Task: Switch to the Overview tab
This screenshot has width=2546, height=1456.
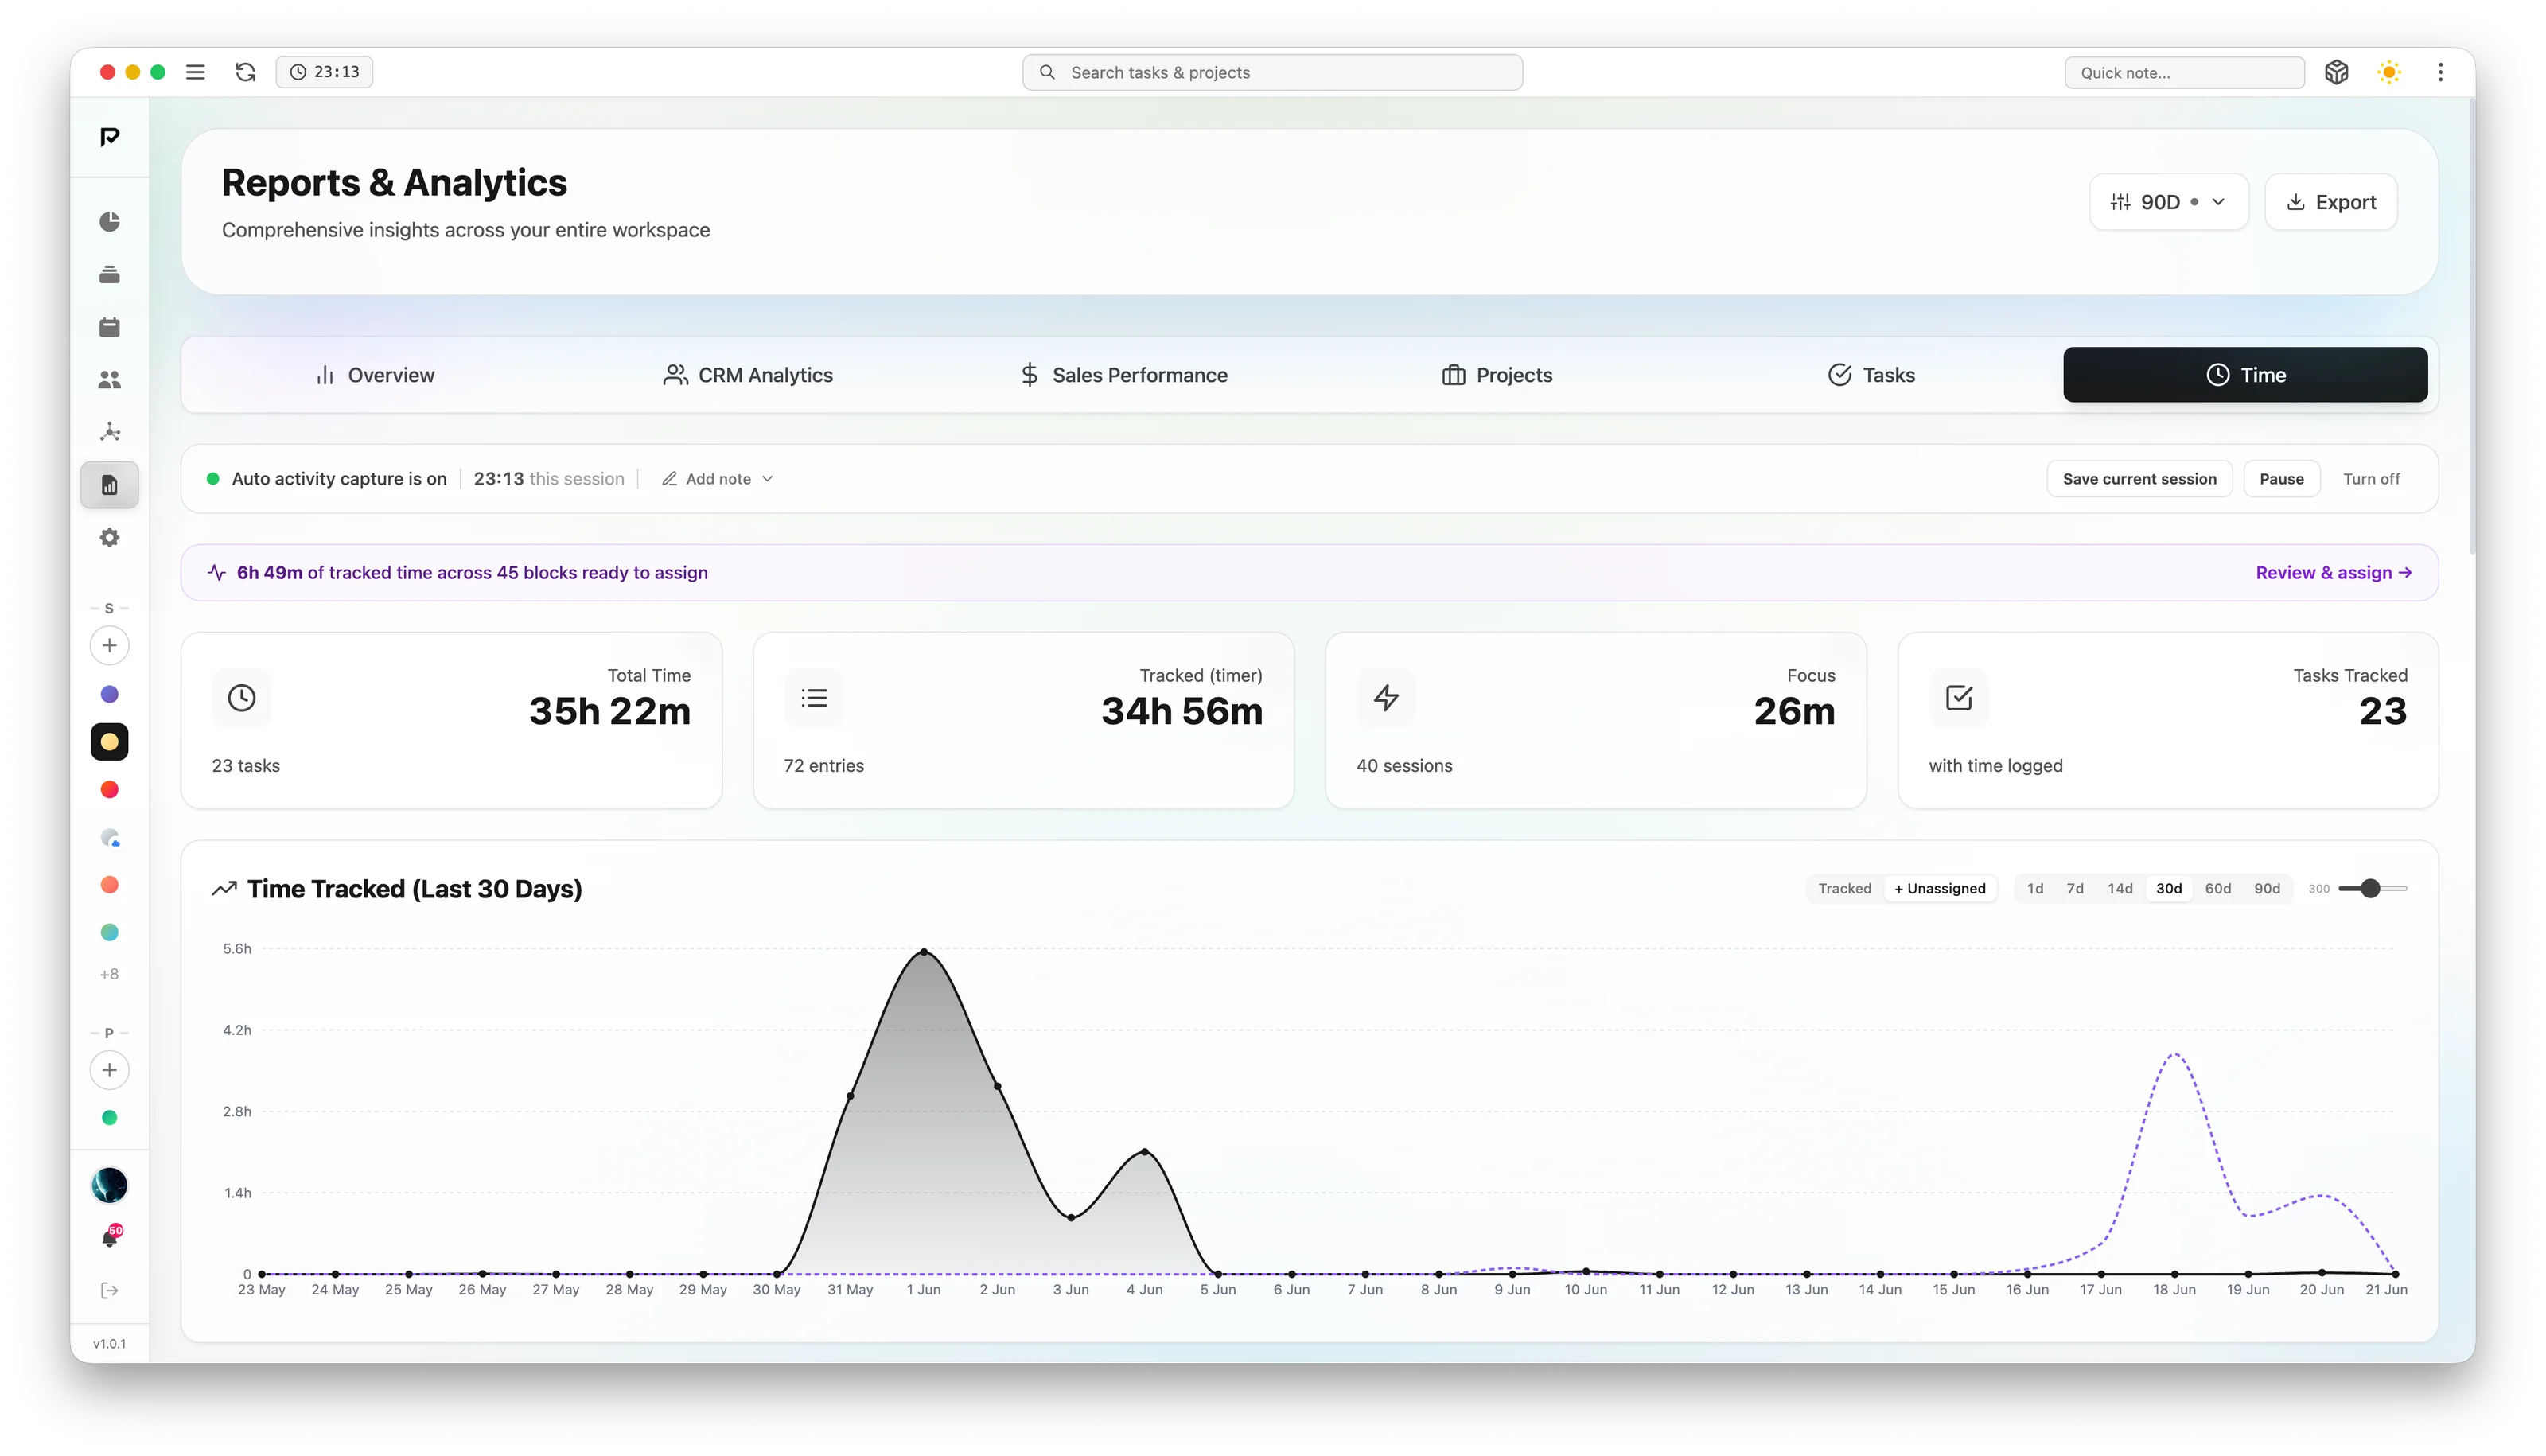Action: 374,375
